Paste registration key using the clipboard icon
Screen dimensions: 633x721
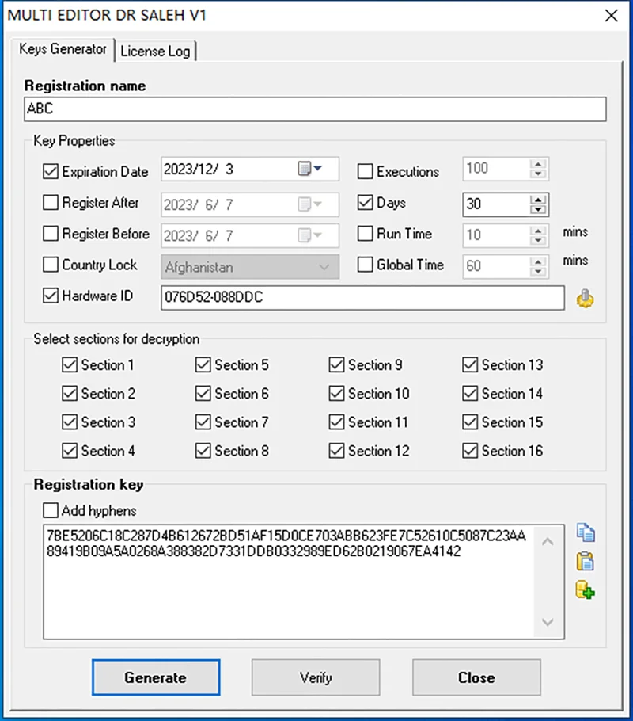pyautogui.click(x=586, y=562)
